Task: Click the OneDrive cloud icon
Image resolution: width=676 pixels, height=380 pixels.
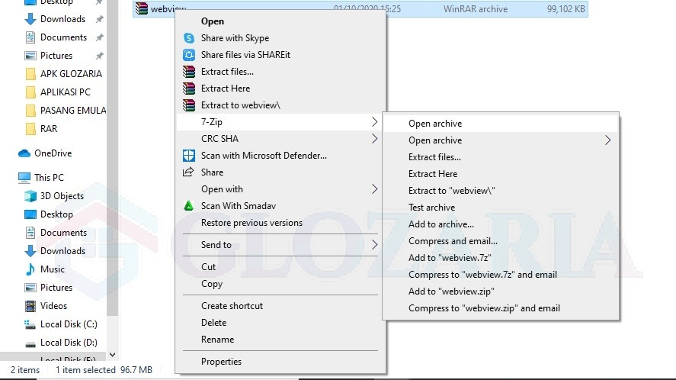Action: [24, 153]
